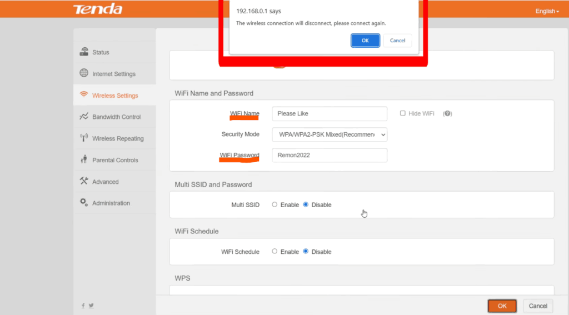569x315 pixels.
Task: Open the English language dropdown
Action: [547, 11]
